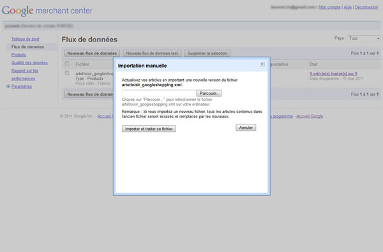Click bottom Nouveau flux de données button
The image size is (383, 252).
(x=89, y=94)
